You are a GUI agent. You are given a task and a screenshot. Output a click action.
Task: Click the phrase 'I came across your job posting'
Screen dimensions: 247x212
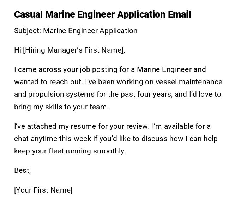(x=63, y=69)
